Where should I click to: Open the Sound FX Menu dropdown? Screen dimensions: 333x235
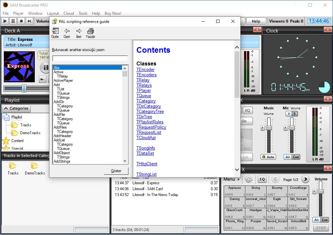232,179
